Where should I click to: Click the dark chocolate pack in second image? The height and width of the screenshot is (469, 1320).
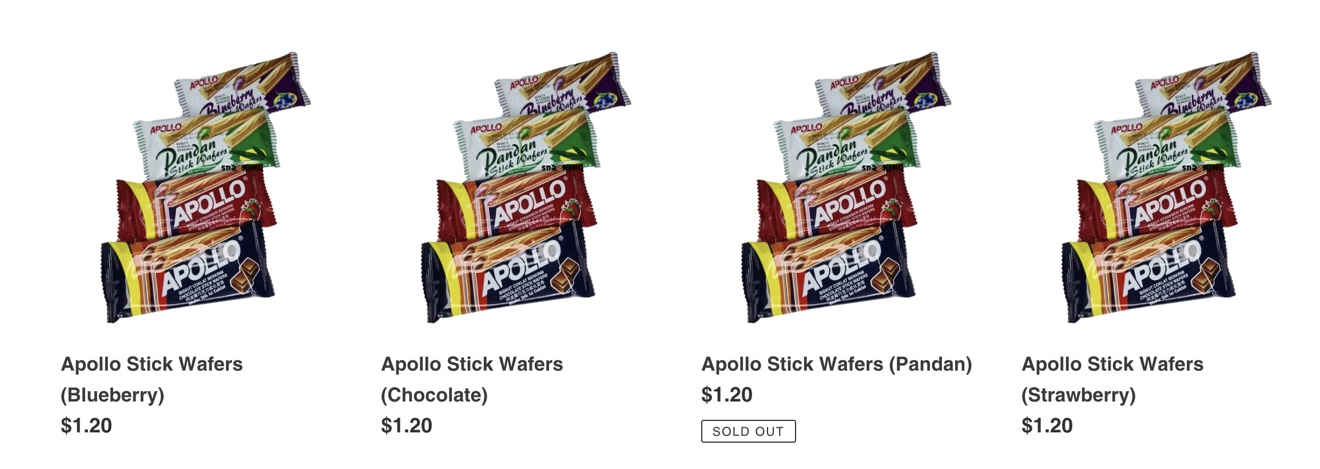click(x=509, y=273)
